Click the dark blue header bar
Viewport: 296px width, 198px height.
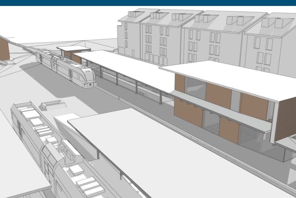[148, 3]
